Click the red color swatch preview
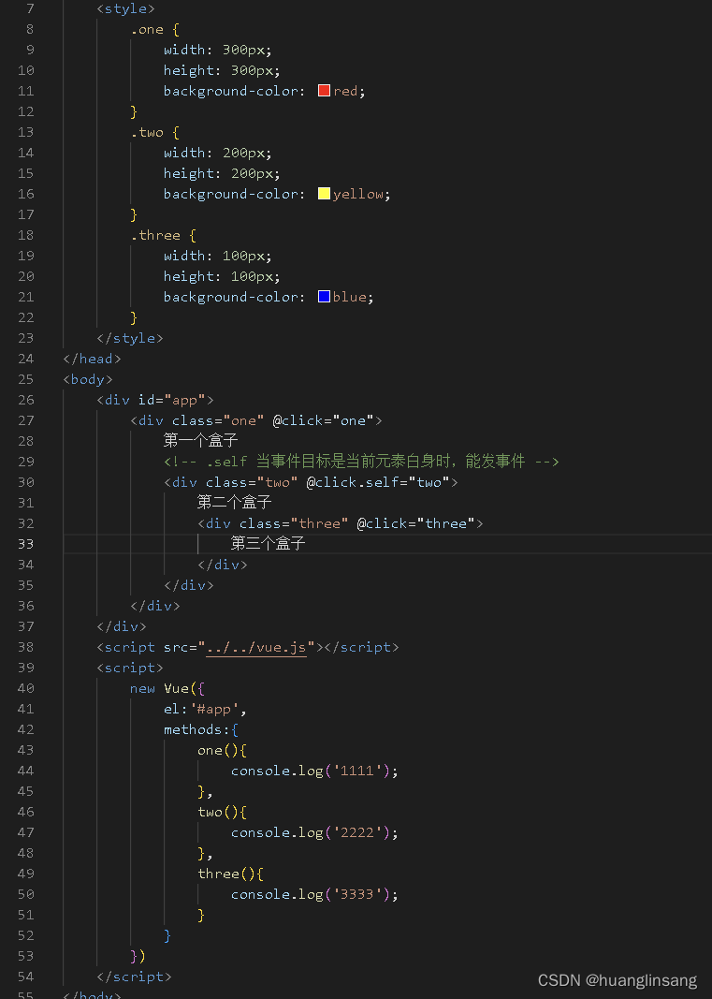 (324, 91)
